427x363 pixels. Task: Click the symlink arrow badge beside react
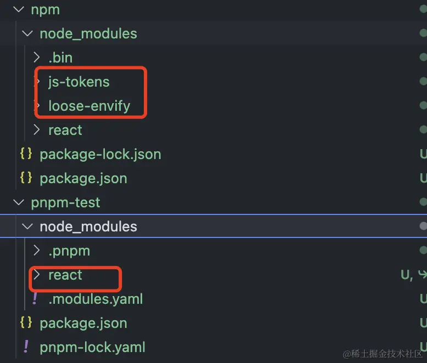coord(423,275)
